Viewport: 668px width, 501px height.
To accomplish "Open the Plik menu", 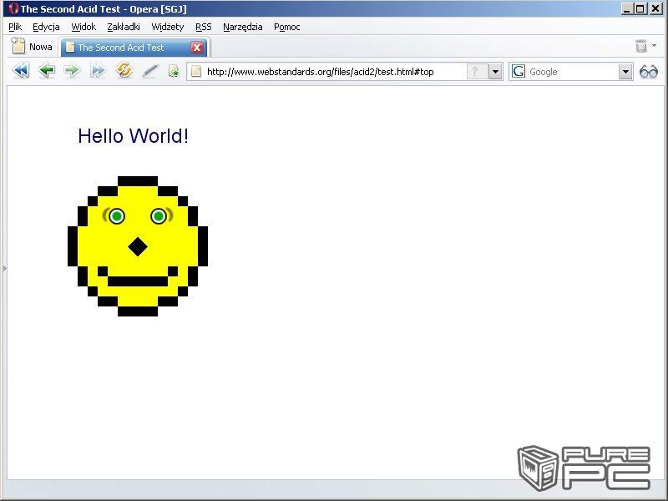I will (15, 27).
